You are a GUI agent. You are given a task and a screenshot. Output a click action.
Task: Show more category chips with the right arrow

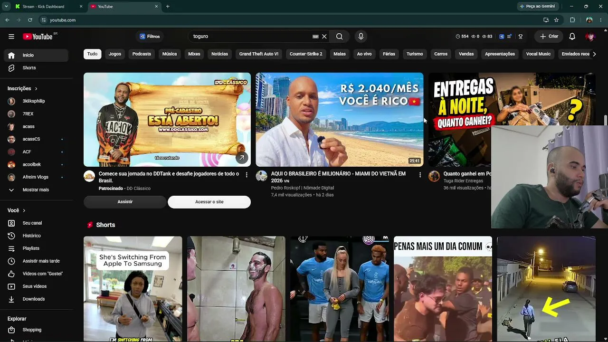pos(594,54)
